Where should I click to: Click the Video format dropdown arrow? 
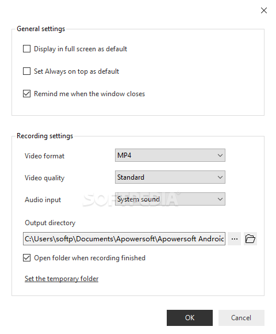pos(220,155)
